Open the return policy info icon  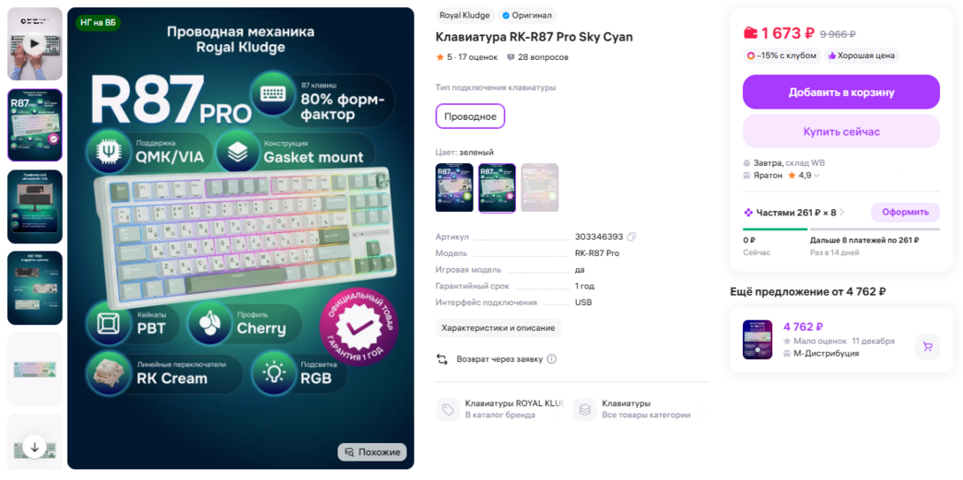pyautogui.click(x=551, y=358)
